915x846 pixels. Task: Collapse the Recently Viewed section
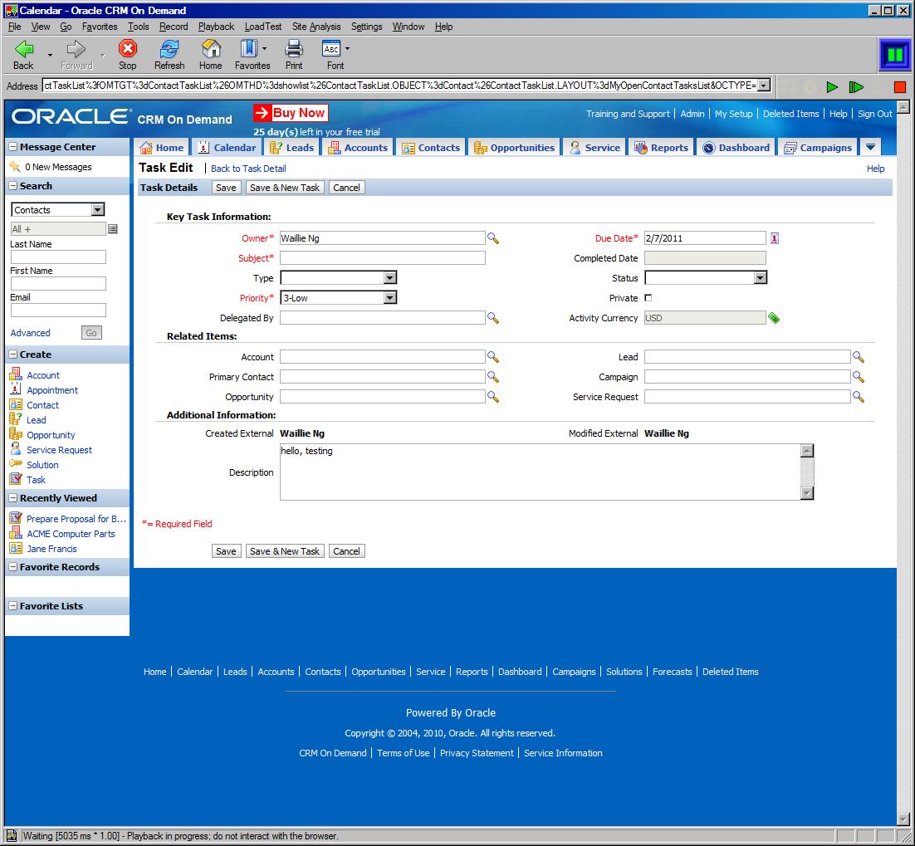pos(12,498)
